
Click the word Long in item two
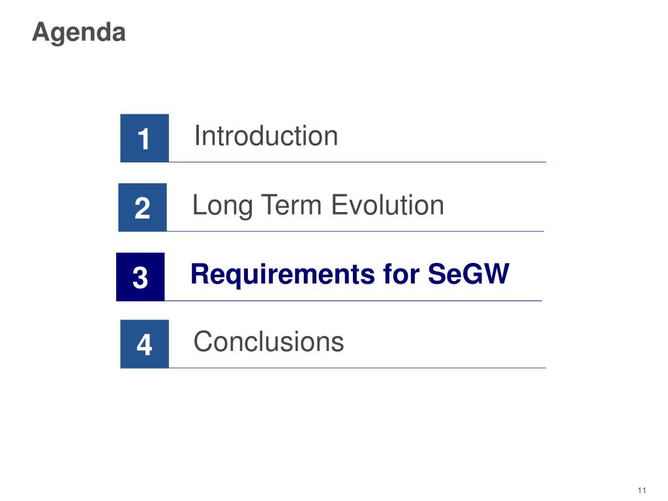click(223, 206)
